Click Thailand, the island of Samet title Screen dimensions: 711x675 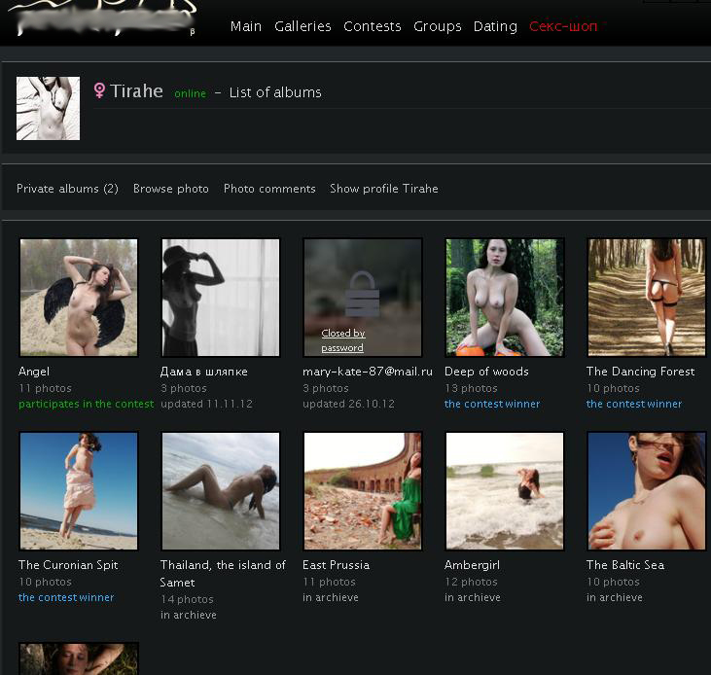point(223,574)
